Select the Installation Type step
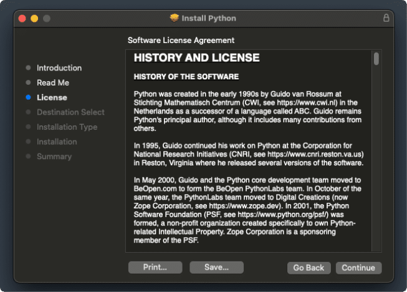407x292 pixels. click(x=67, y=127)
